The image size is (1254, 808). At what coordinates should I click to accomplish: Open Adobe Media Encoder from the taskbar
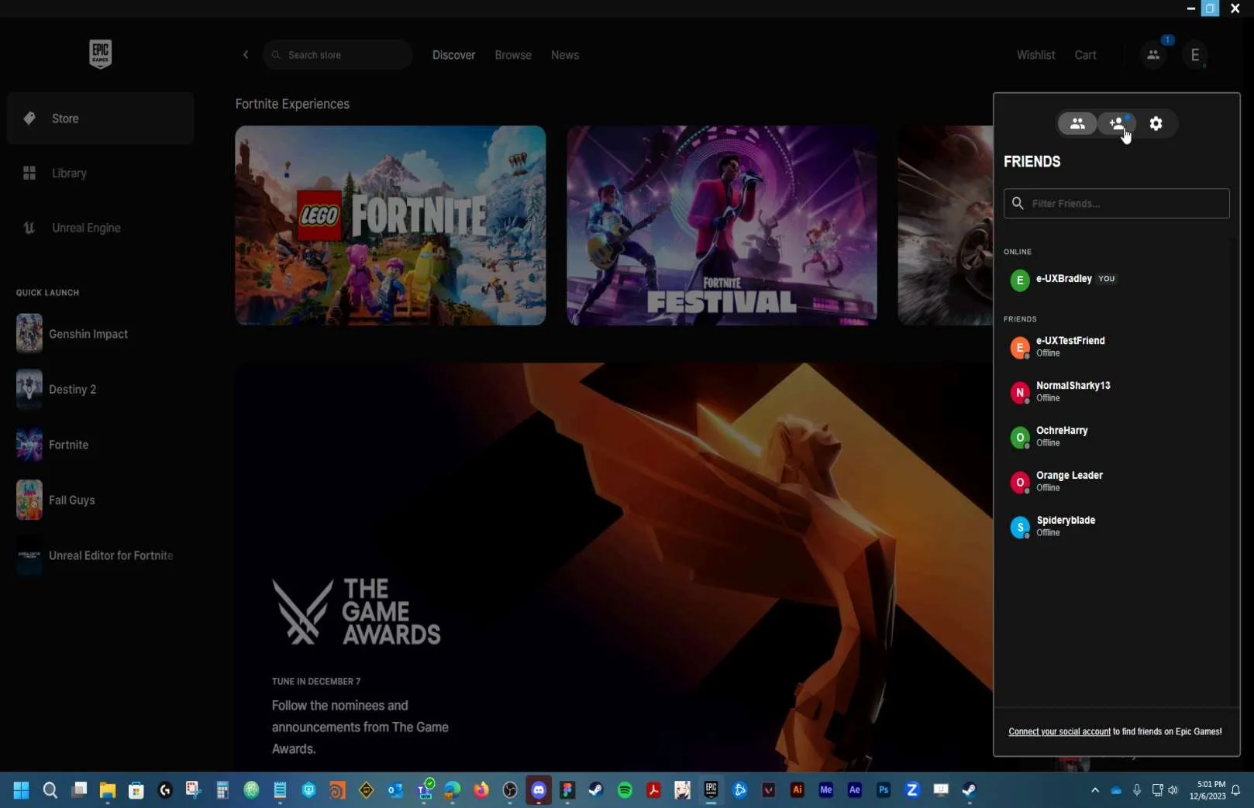pyautogui.click(x=825, y=790)
